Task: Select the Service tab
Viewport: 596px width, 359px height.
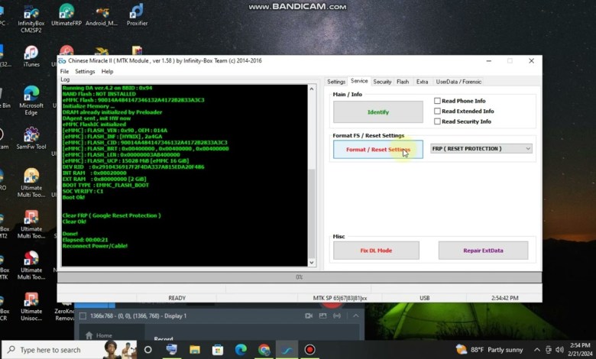Action: click(359, 81)
